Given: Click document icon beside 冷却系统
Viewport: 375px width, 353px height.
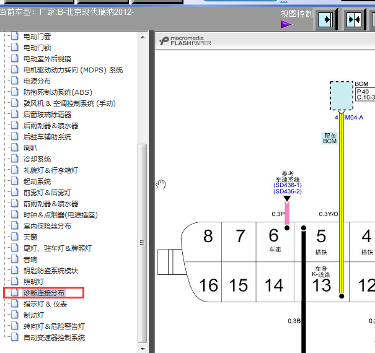Looking at the screenshot, I should click(15, 159).
